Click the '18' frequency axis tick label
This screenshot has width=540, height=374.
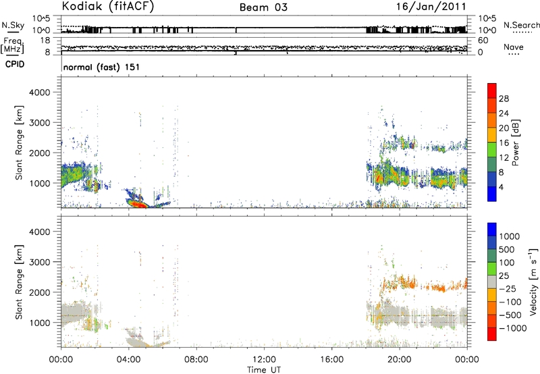pyautogui.click(x=45, y=41)
